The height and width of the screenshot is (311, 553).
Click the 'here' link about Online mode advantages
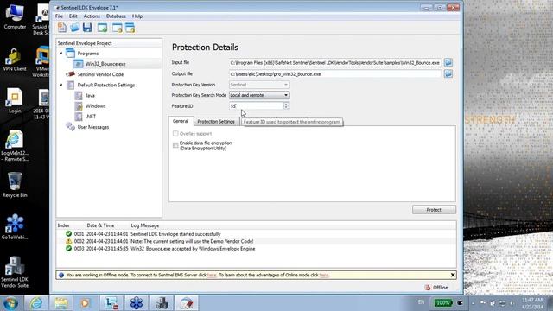coord(324,275)
